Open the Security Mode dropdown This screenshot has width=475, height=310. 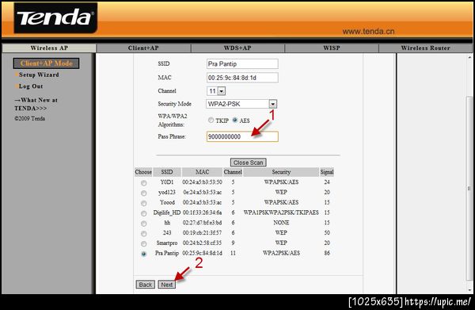coord(241,104)
